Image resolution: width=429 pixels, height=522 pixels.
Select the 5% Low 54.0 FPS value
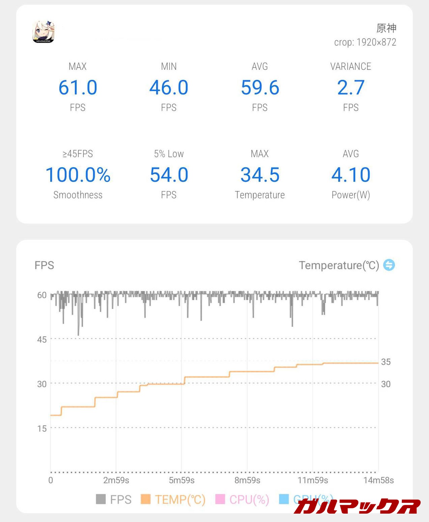[x=169, y=175]
